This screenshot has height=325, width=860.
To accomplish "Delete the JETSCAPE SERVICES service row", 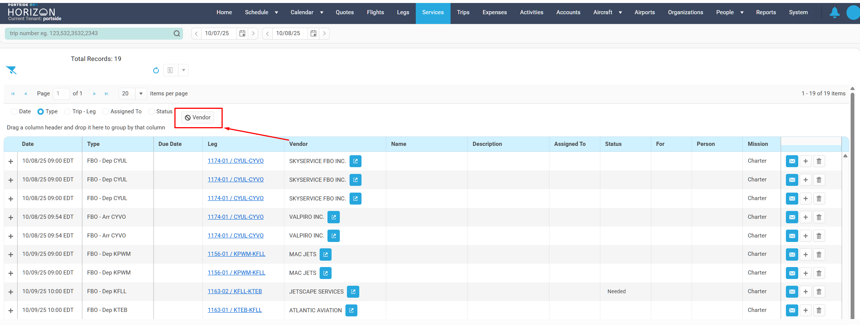I will point(819,292).
